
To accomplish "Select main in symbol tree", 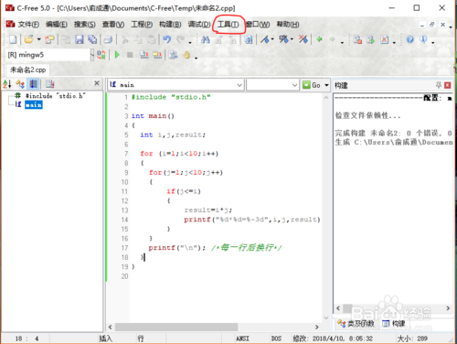I will pyautogui.click(x=34, y=104).
